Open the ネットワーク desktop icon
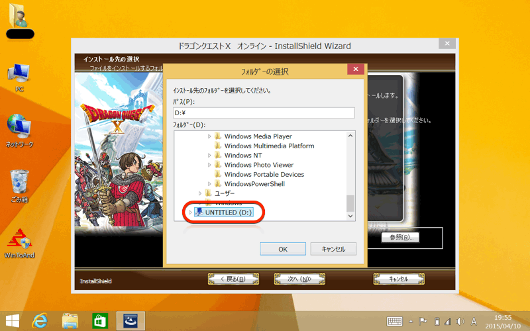Screen dimensions: 530x331 point(19,126)
